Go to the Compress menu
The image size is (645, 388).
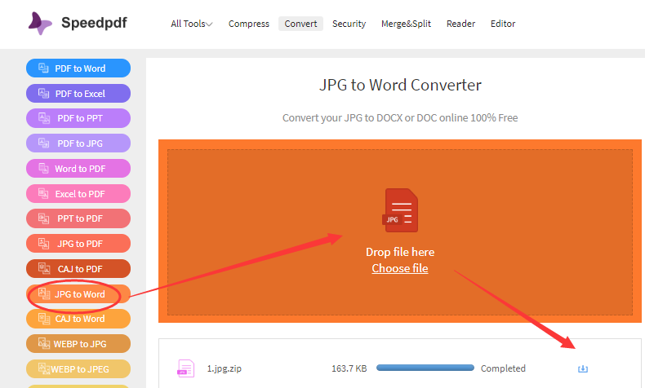coord(249,24)
